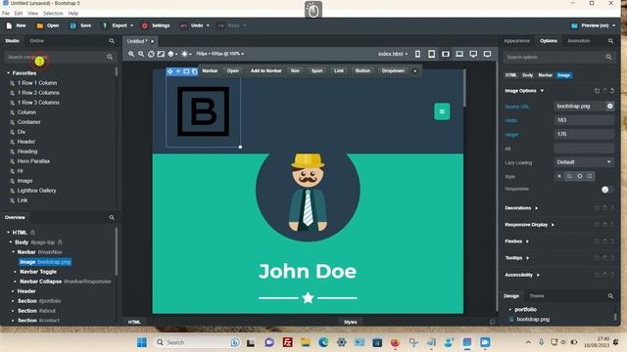Open the View menu
627x352 pixels.
click(x=32, y=13)
